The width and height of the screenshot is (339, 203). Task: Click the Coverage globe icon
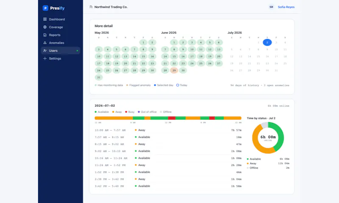45,27
